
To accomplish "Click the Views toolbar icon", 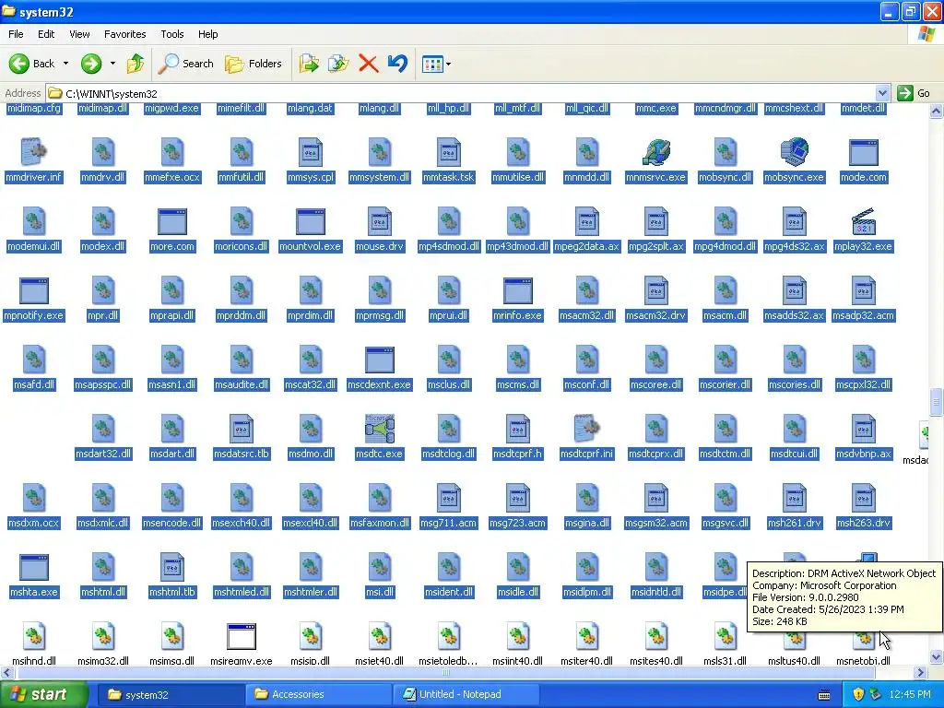I will coord(432,64).
